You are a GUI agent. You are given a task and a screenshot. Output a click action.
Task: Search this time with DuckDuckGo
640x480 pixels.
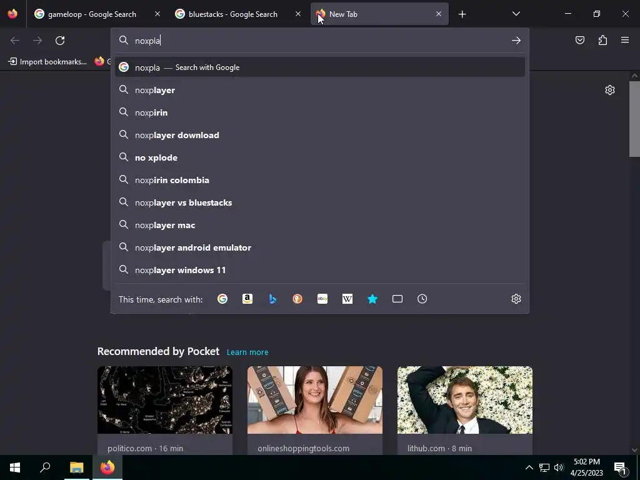pyautogui.click(x=297, y=299)
